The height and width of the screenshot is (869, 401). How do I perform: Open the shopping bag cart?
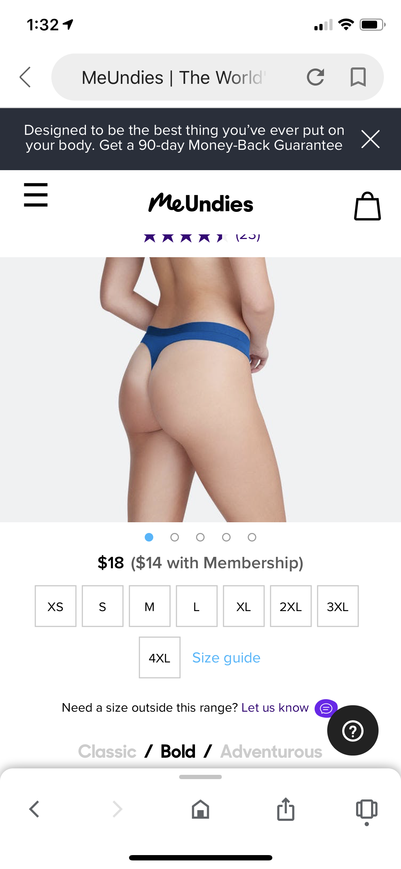click(x=367, y=206)
